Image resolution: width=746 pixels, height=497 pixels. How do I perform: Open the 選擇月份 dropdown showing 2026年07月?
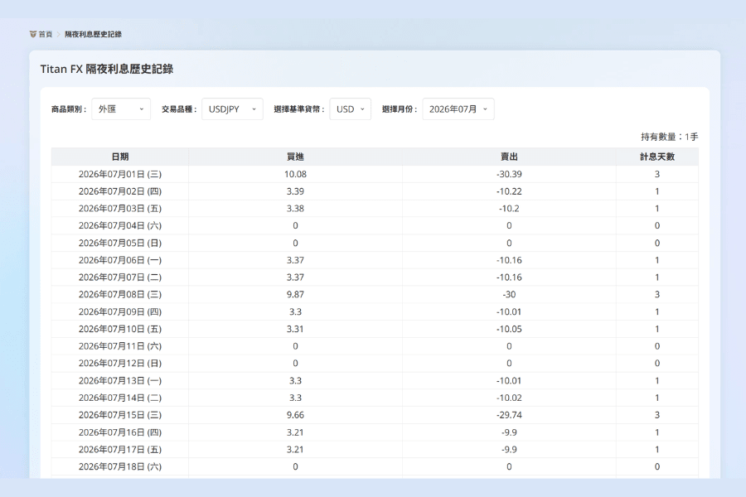[458, 109]
